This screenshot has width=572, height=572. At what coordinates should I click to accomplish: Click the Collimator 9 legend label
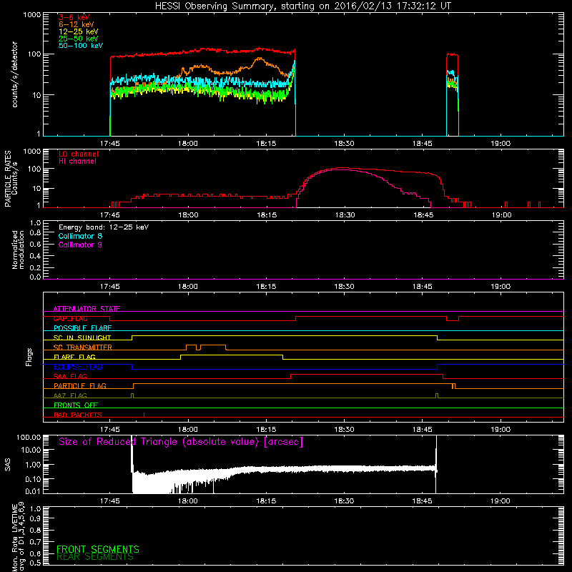pyautogui.click(x=80, y=245)
